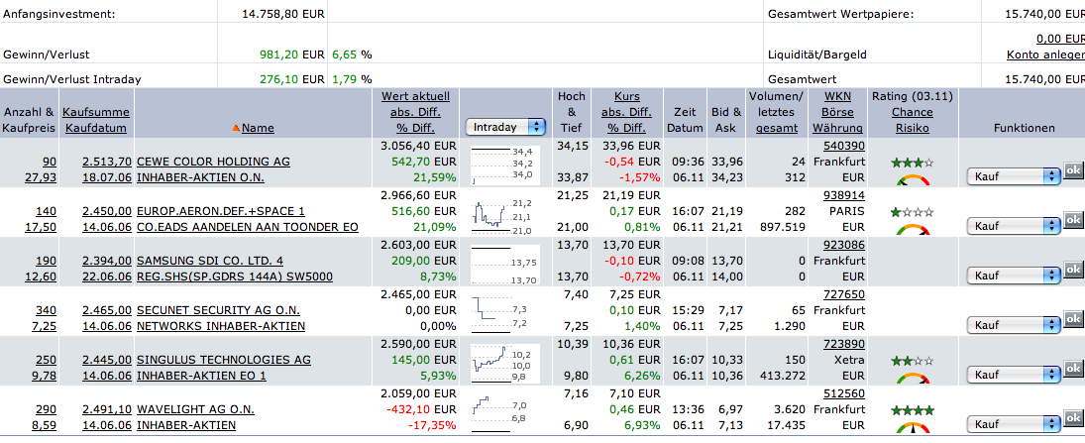Sort the table by Kaufsumme column header
Image resolution: width=1085 pixels, height=443 pixels.
click(x=95, y=112)
